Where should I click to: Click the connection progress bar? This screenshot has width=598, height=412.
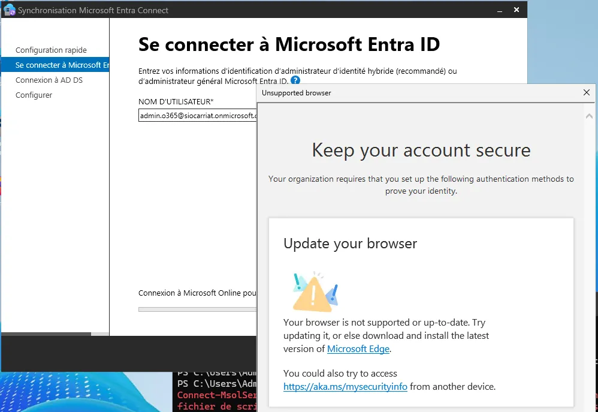(197, 309)
